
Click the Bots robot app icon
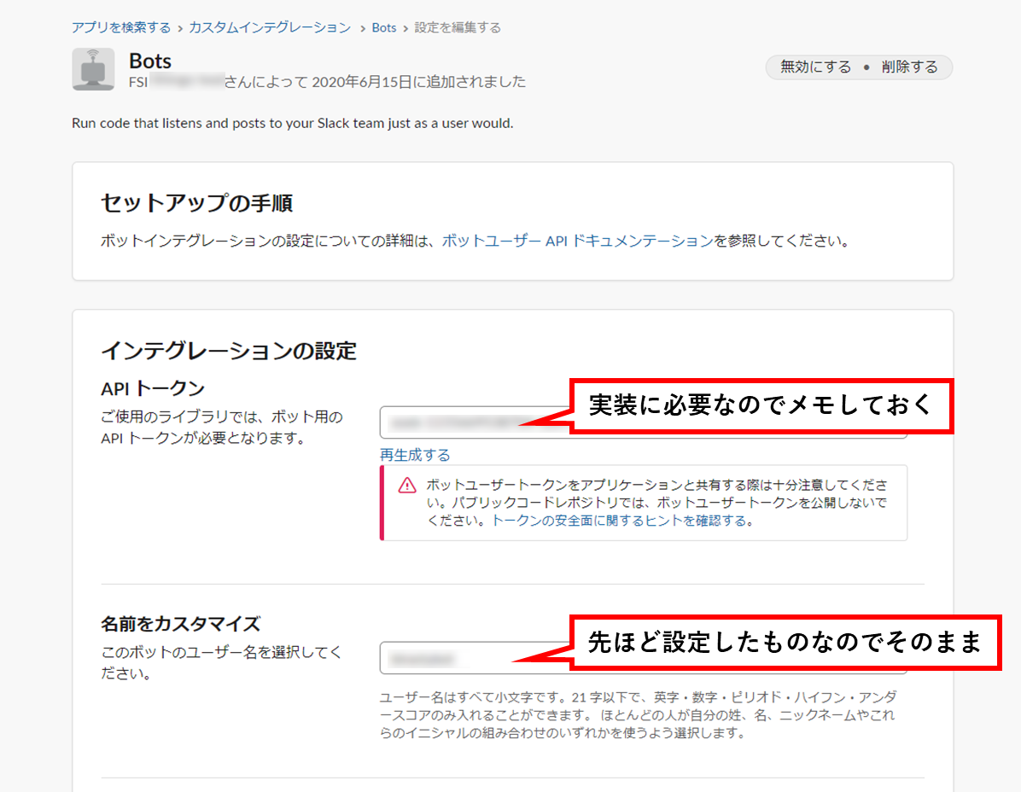pyautogui.click(x=93, y=69)
